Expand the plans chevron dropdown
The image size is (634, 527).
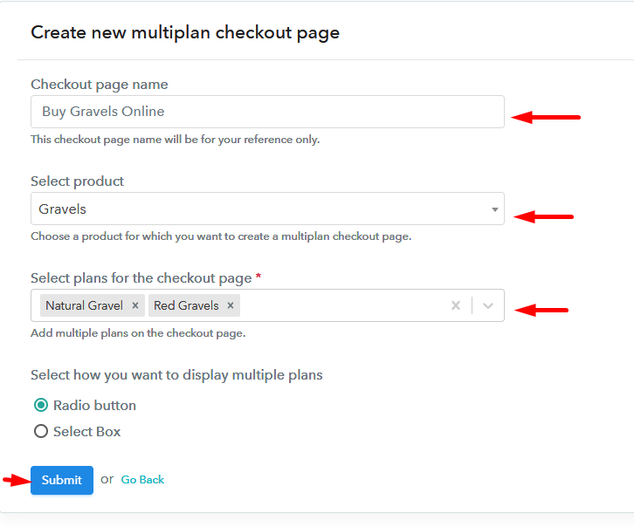pos(488,305)
